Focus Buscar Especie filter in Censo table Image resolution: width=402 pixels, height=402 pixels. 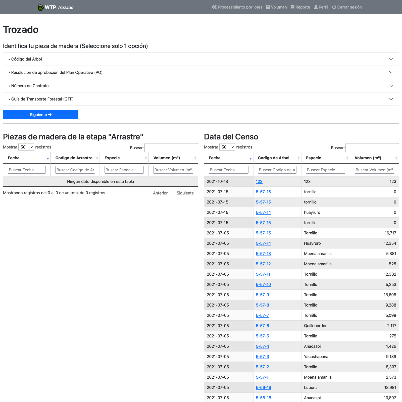326,170
